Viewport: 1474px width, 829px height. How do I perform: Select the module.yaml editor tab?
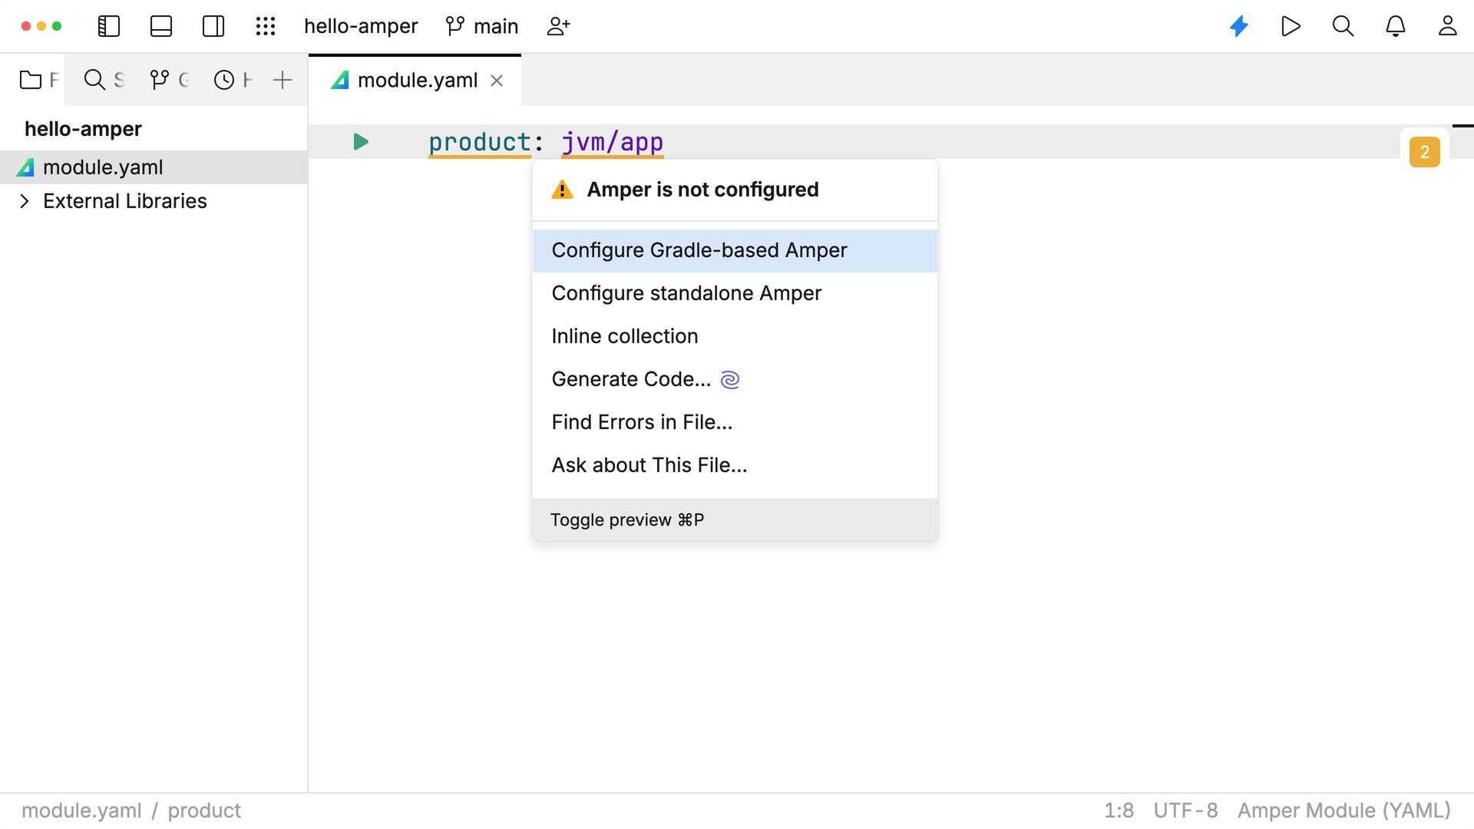415,80
